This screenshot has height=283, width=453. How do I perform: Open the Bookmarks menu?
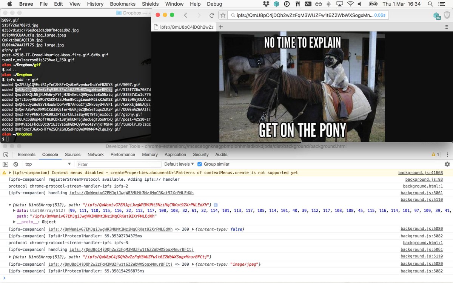123,4
